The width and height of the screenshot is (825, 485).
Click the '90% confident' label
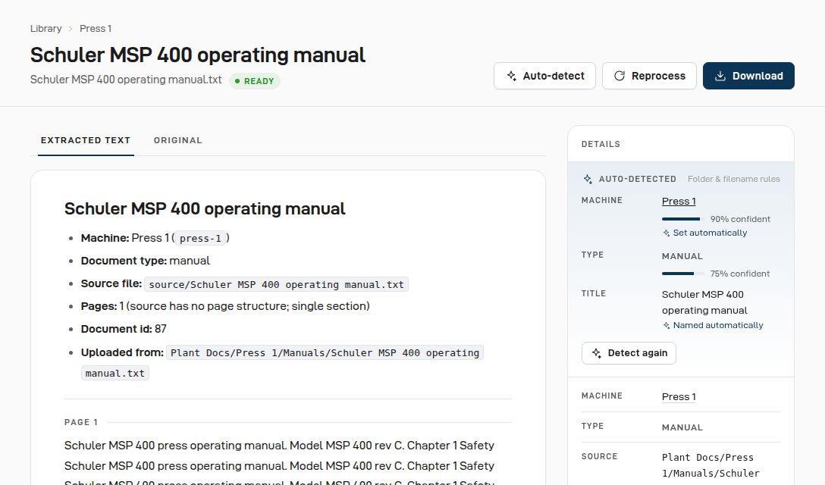(740, 219)
